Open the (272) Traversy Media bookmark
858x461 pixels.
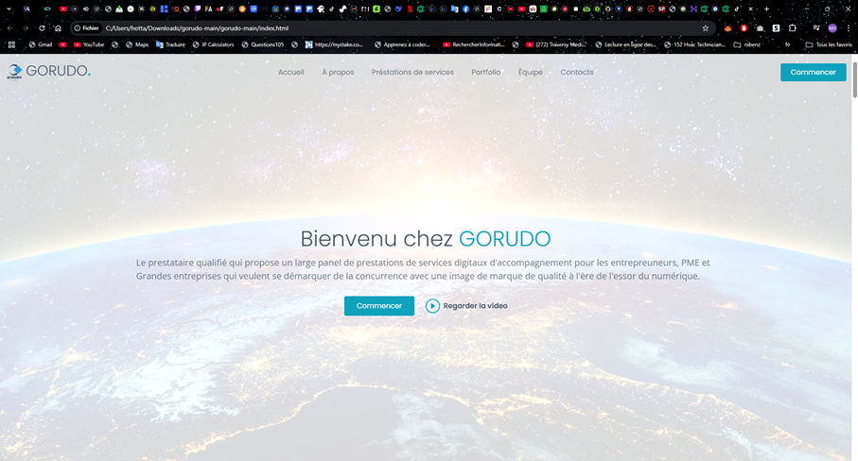click(x=555, y=44)
